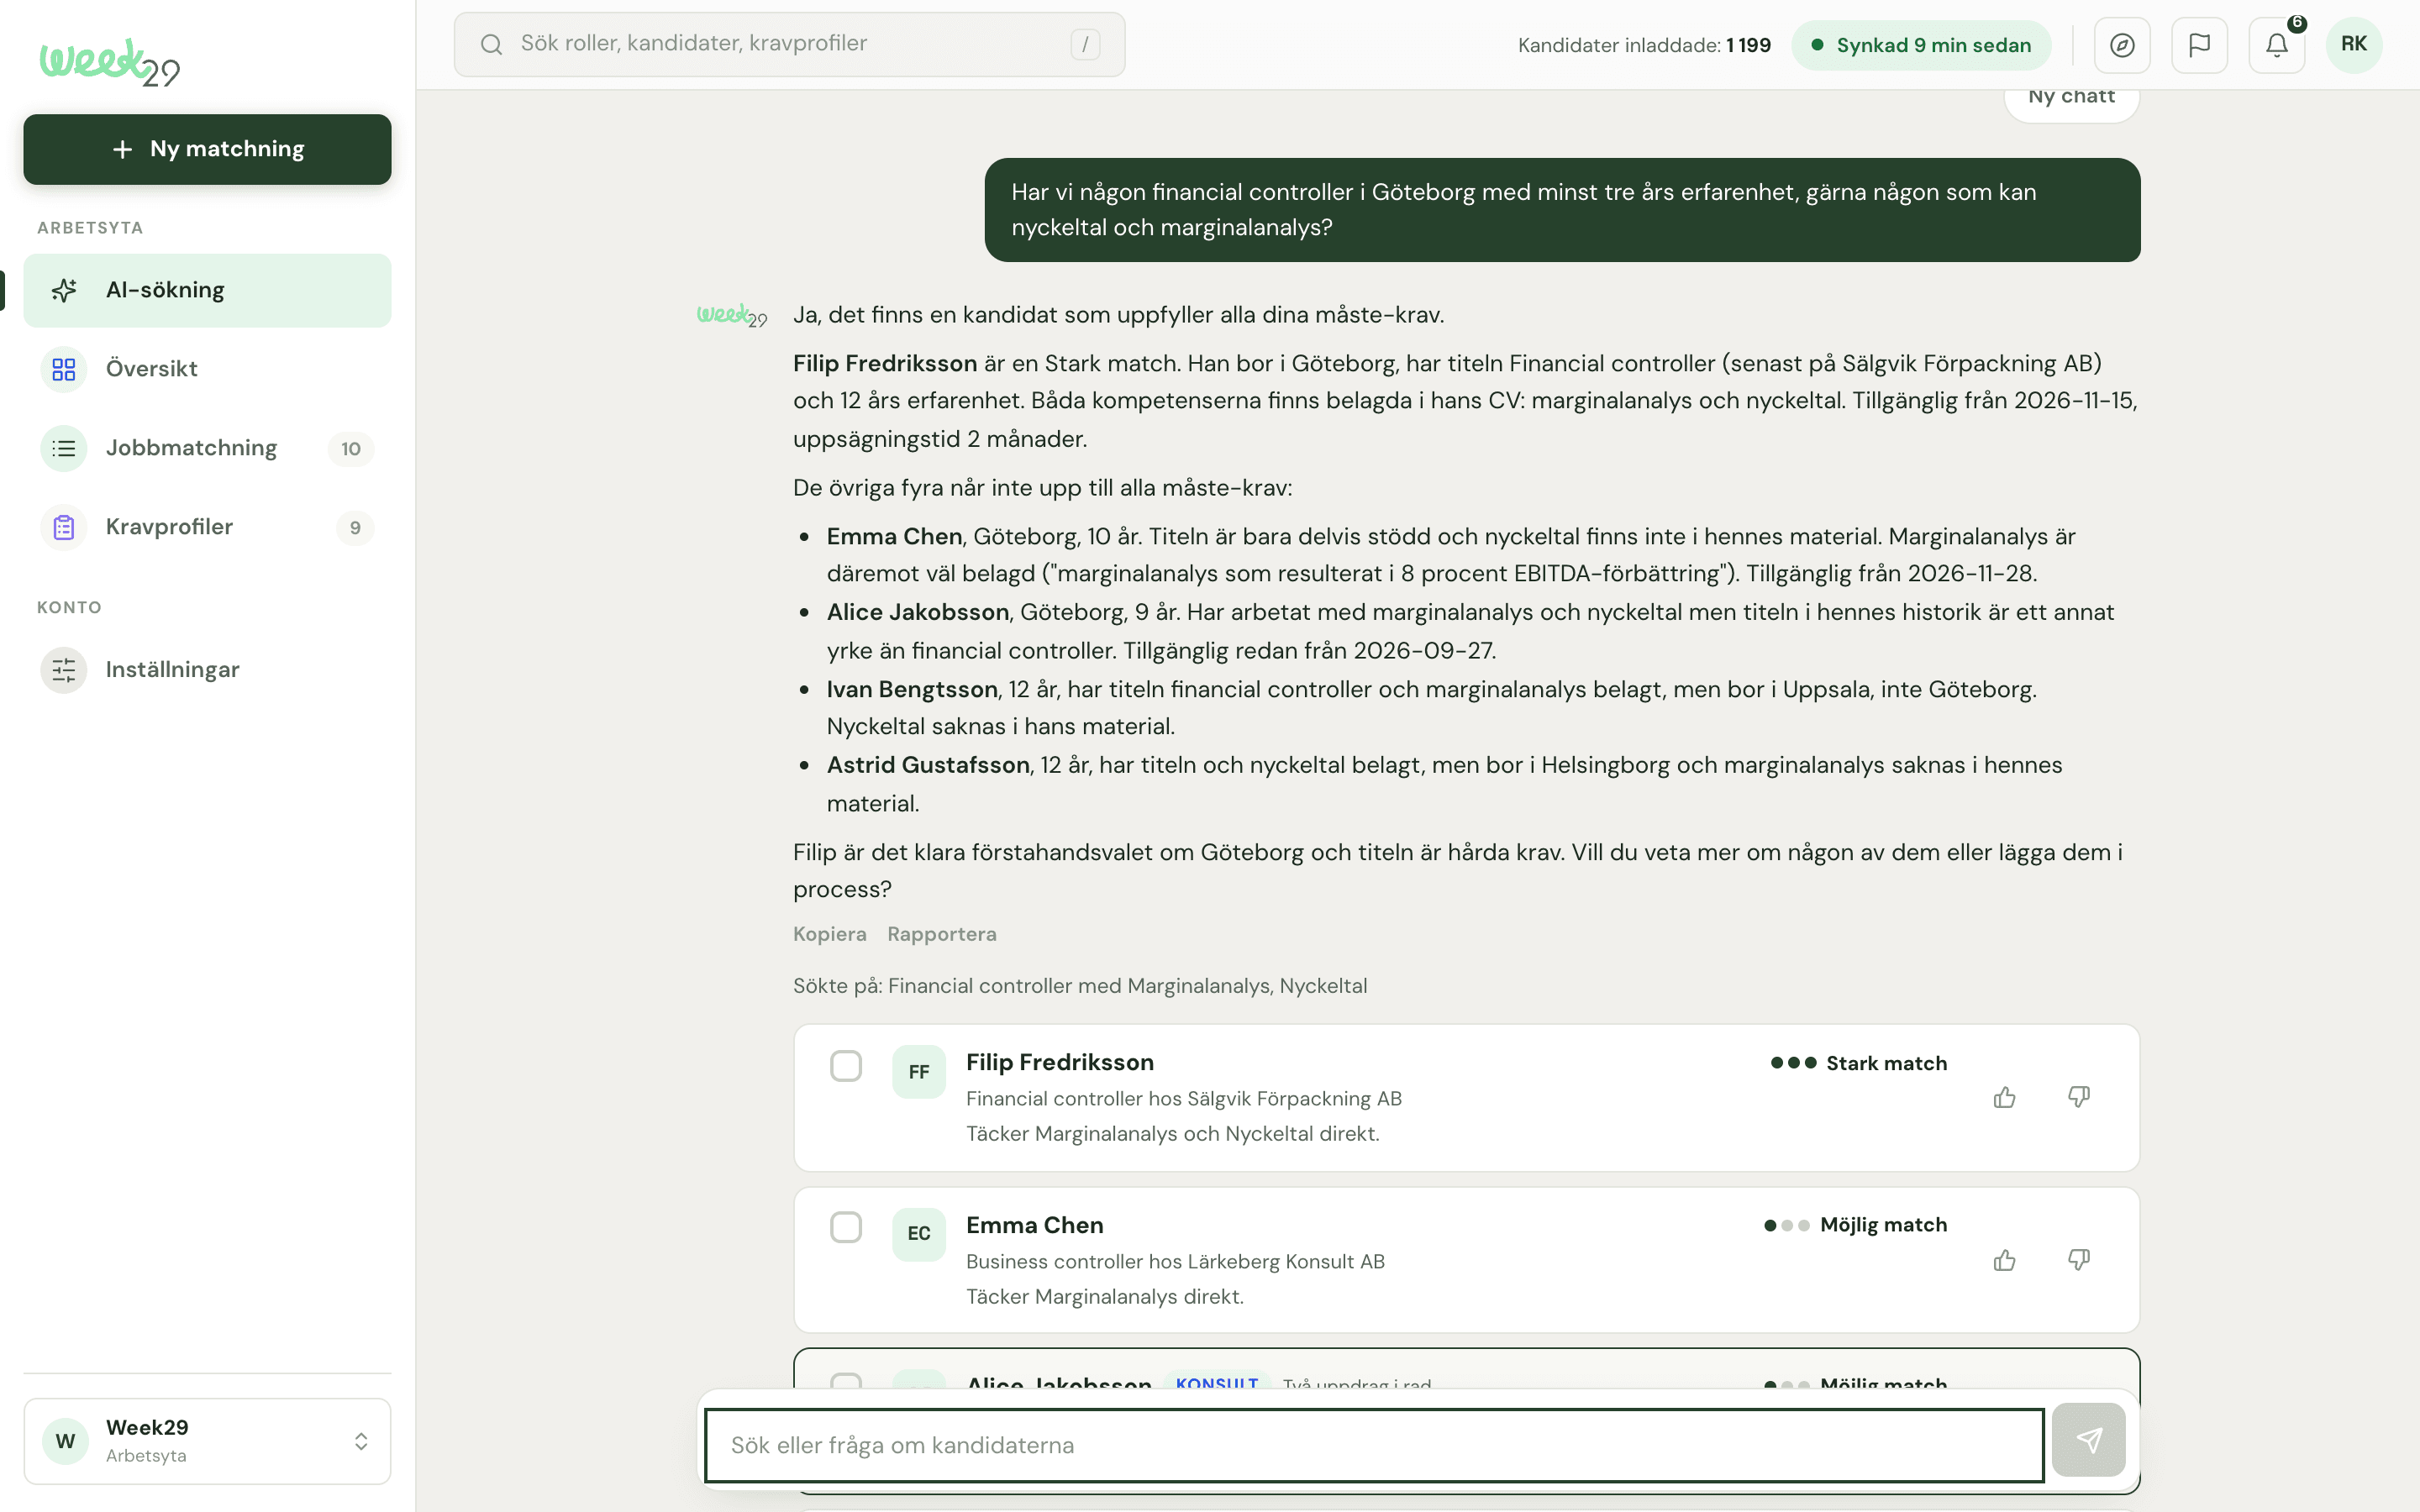This screenshot has height=1512, width=2420.
Task: Open the compass explore icon
Action: [x=2122, y=45]
